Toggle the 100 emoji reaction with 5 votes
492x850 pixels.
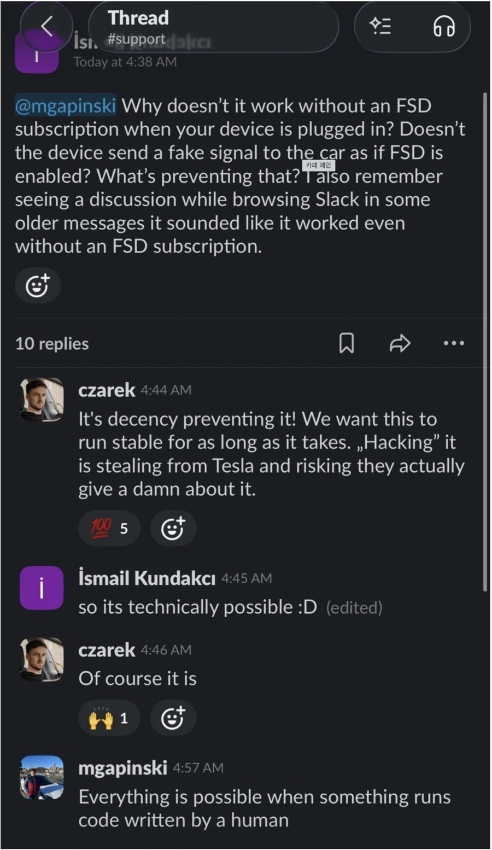[109, 528]
